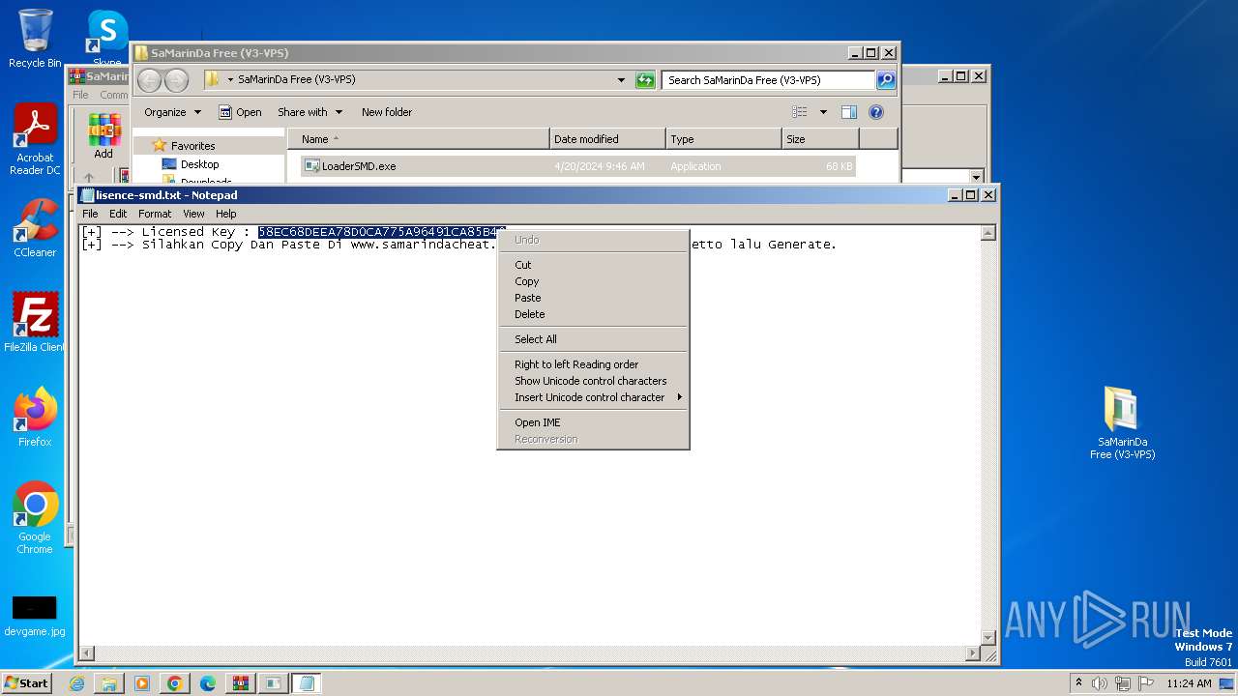The height and width of the screenshot is (696, 1238).
Task: Open File Explorer taskbar icon
Action: pos(109,683)
